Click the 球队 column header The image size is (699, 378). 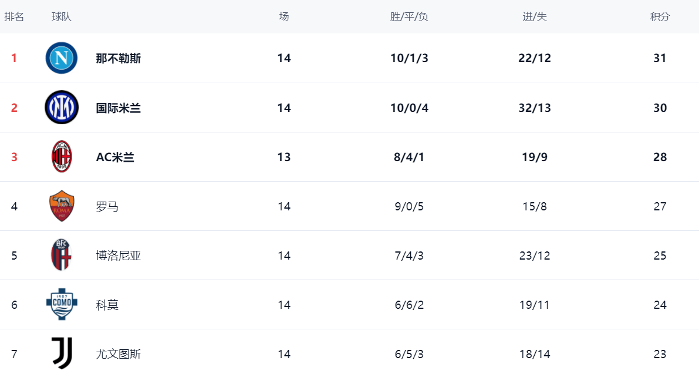point(62,17)
